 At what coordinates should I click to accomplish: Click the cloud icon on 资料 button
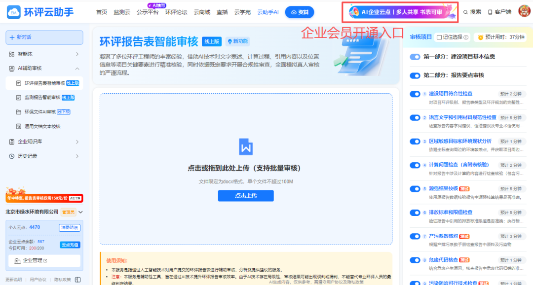pos(294,12)
